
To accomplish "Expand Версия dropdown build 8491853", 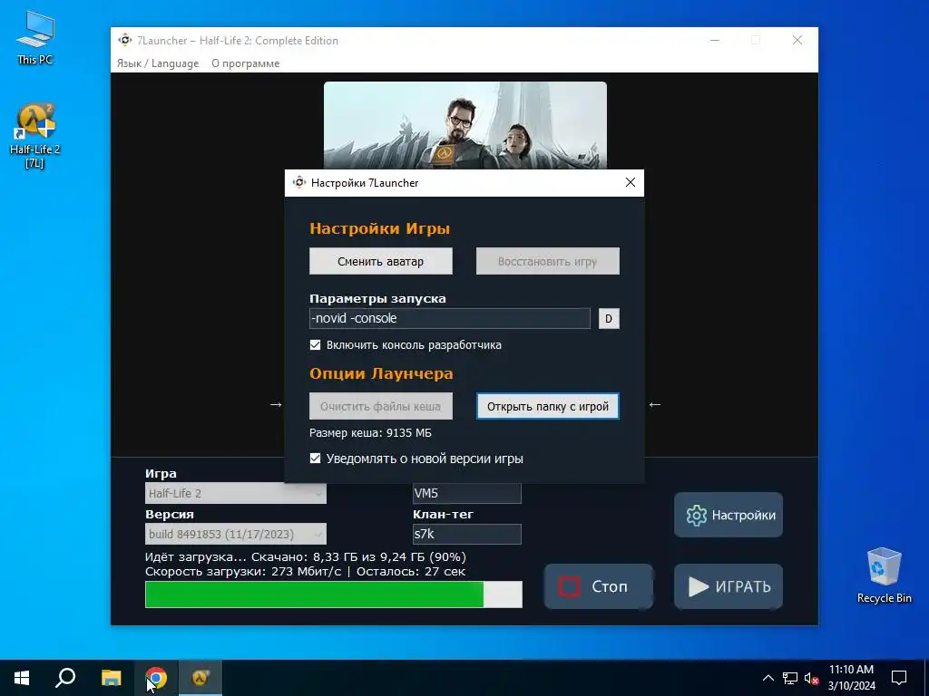I will (236, 534).
